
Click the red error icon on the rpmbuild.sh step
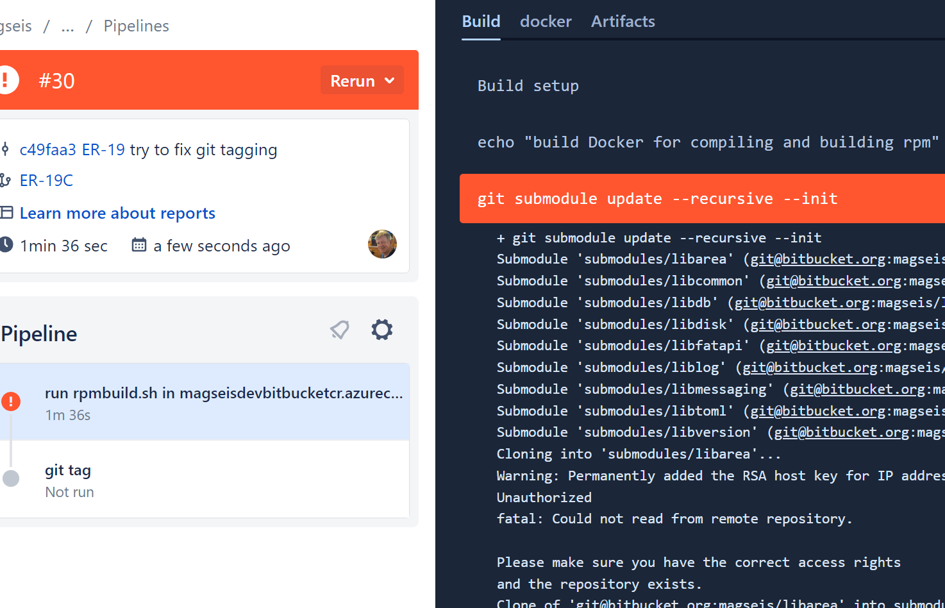[x=11, y=401]
